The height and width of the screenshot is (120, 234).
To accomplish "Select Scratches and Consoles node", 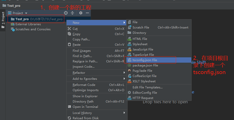I will [x=30, y=29].
